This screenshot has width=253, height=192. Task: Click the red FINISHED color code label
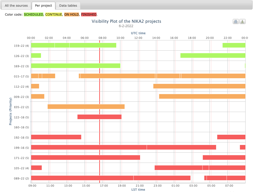[x=89, y=15]
